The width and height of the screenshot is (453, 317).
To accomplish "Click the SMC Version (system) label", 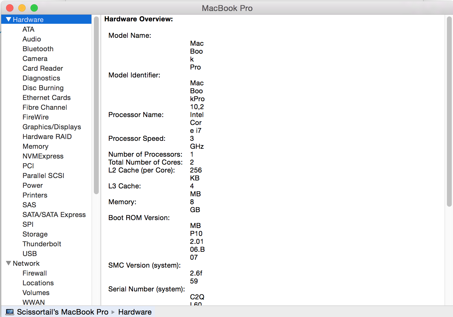I will pyautogui.click(x=144, y=265).
